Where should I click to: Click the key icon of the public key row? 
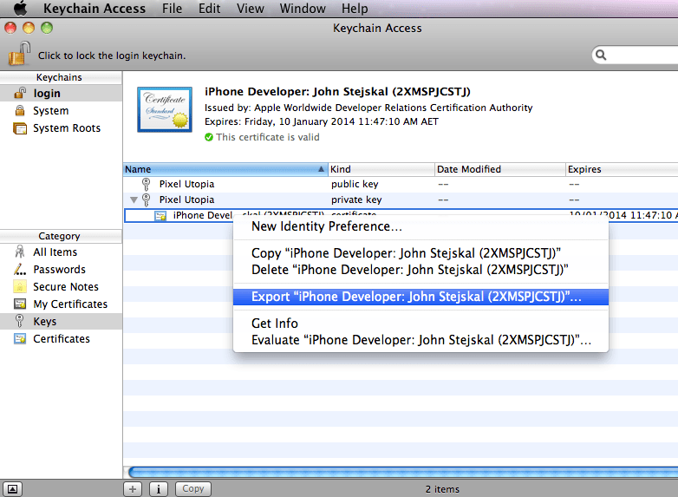147,184
